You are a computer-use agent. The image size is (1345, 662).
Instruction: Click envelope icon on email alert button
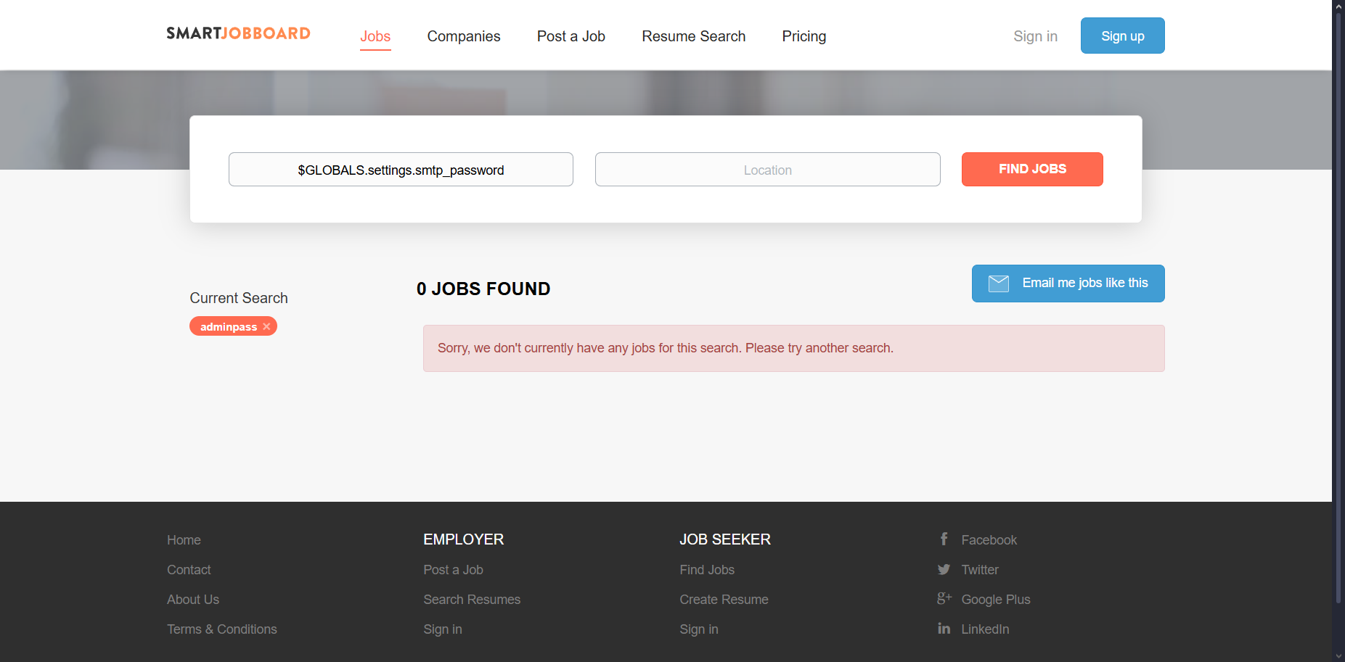(x=999, y=284)
